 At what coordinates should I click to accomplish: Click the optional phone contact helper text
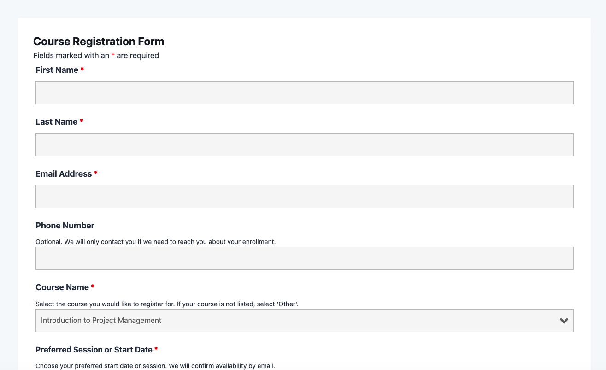[155, 242]
